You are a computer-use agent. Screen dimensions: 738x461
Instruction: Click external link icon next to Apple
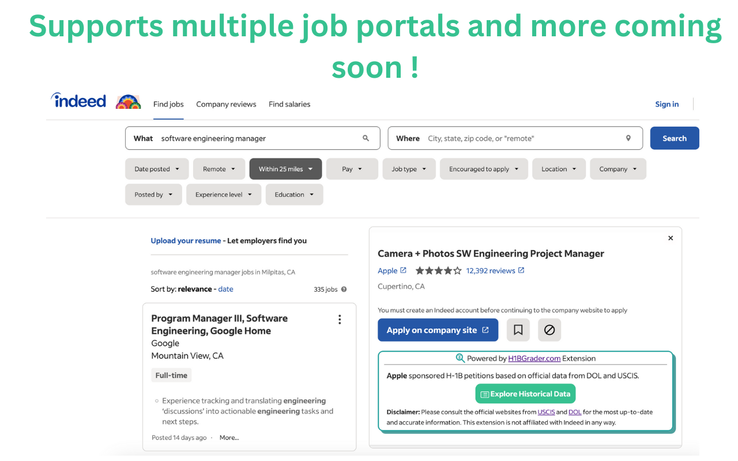click(x=403, y=270)
